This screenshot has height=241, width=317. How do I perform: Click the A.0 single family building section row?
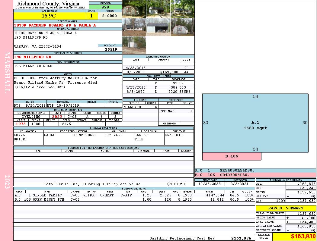pyautogui.click(x=133, y=195)
